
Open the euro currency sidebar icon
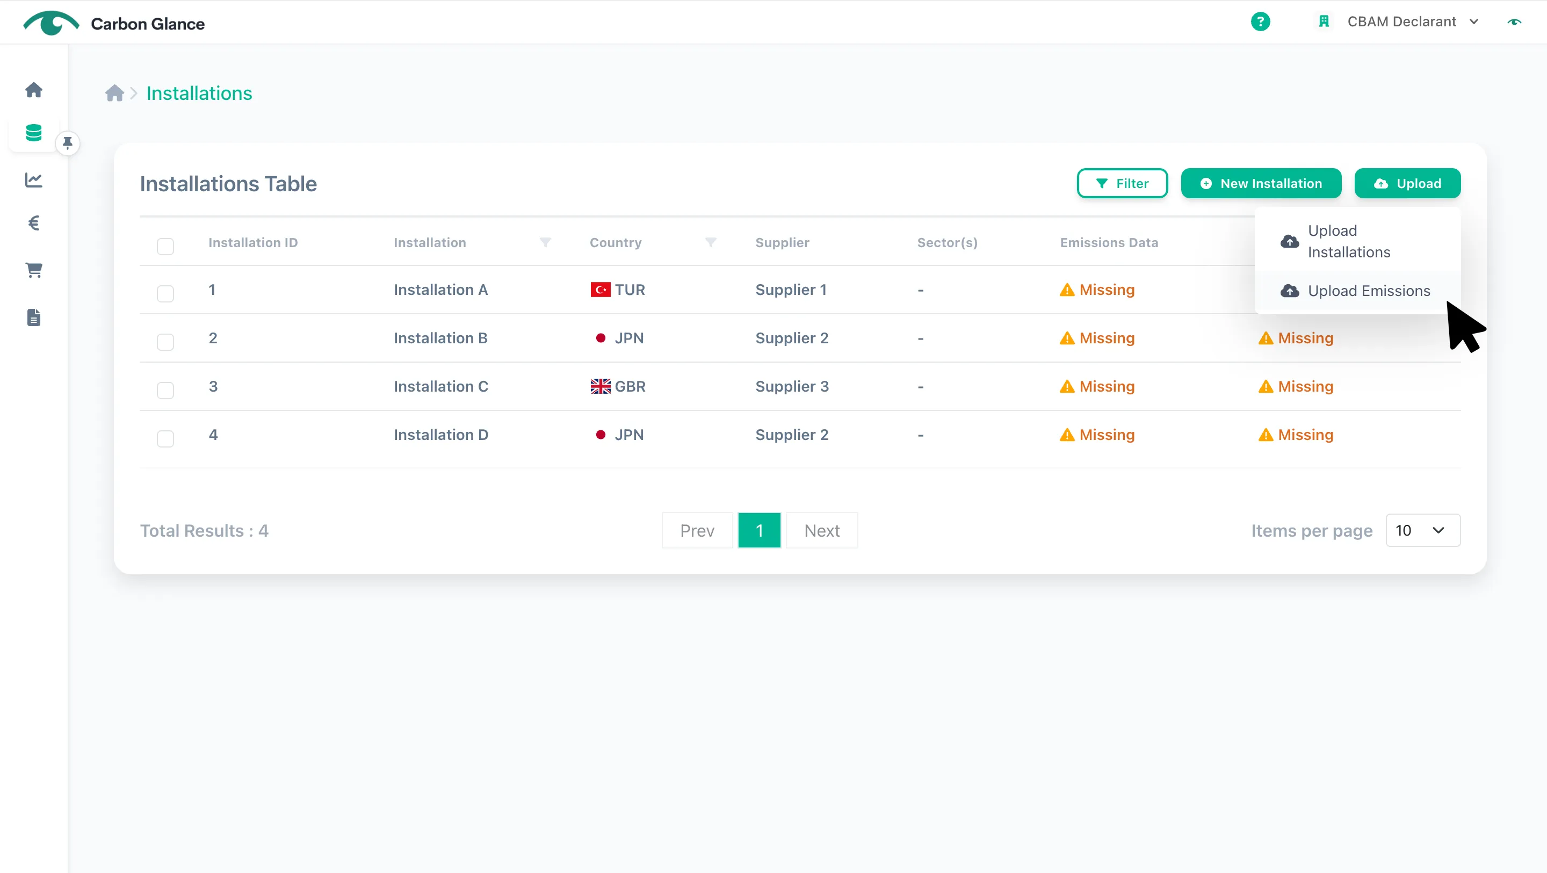coord(34,223)
